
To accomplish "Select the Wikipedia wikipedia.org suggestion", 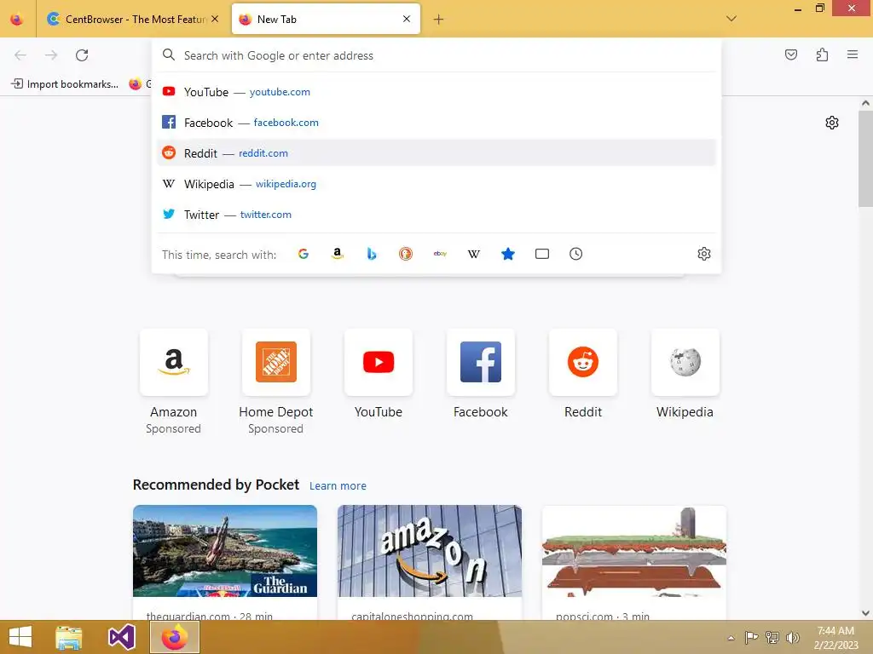I will click(x=436, y=184).
